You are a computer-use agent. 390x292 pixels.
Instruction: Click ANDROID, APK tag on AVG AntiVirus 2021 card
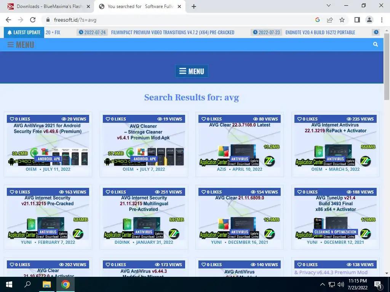pos(49,159)
